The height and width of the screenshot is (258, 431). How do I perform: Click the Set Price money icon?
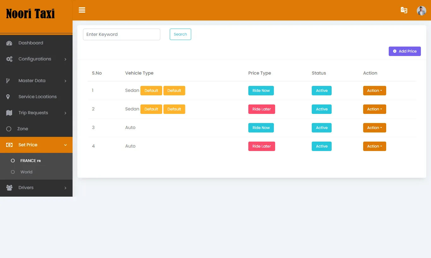click(9, 145)
